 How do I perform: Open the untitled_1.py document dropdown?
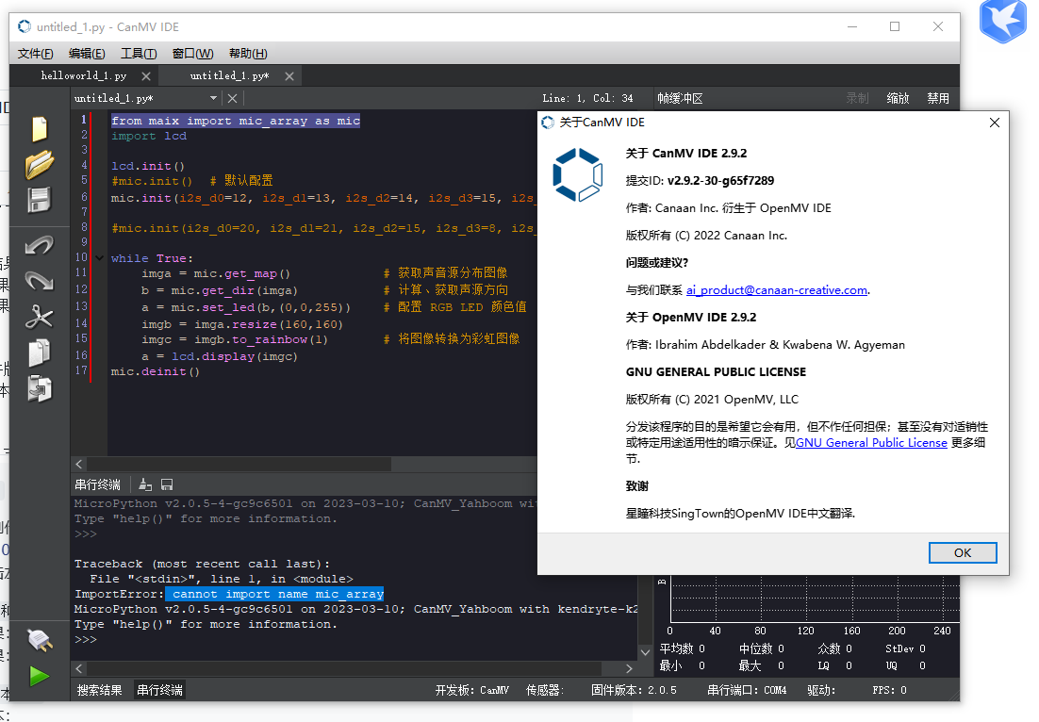(213, 98)
